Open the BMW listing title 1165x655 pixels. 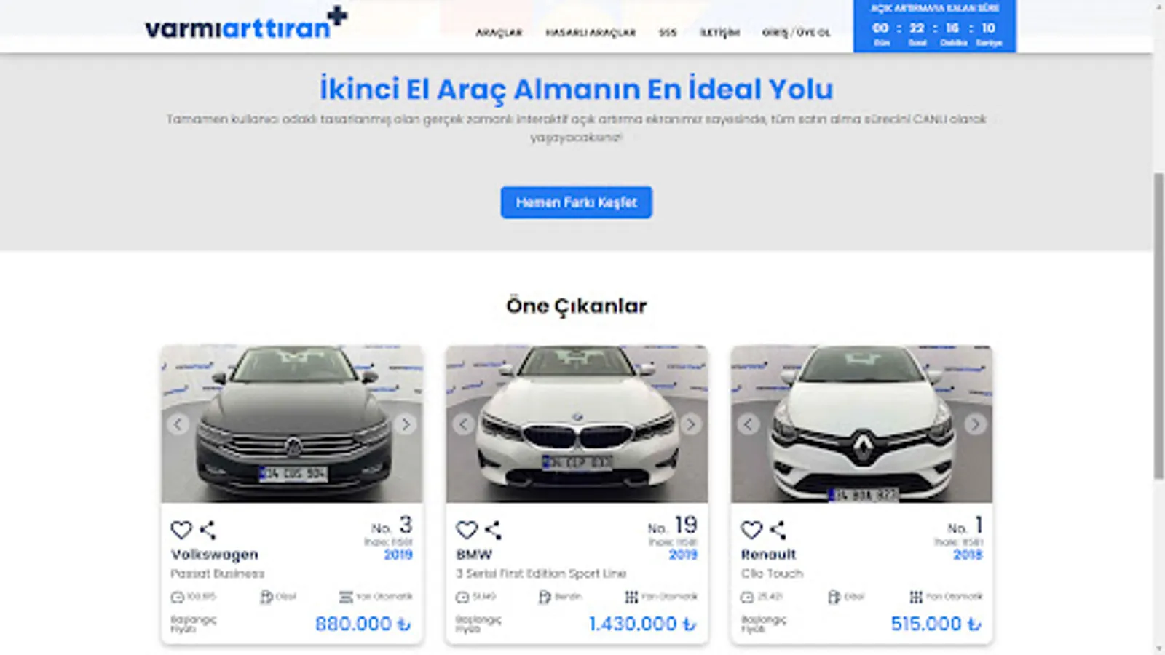[x=474, y=555]
